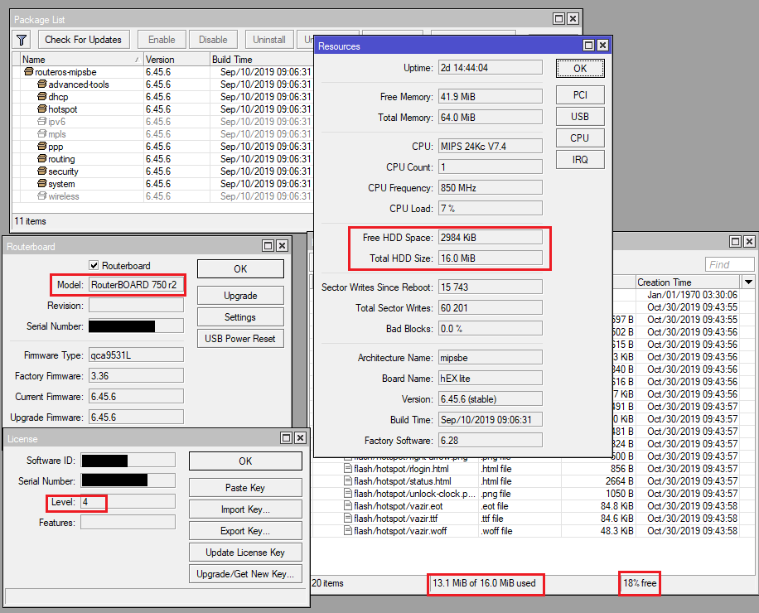
Task: Click the Disable package button
Action: click(x=213, y=40)
